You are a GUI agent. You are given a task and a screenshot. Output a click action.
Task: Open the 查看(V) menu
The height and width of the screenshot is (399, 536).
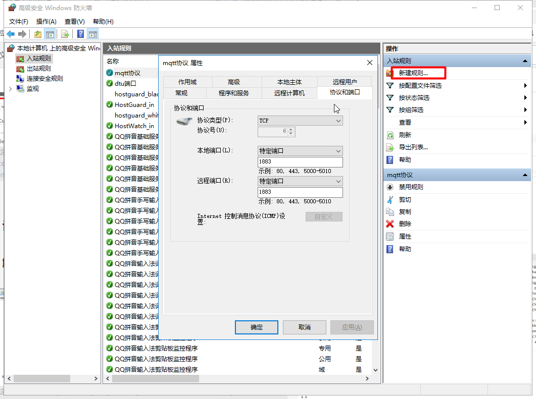[75, 22]
